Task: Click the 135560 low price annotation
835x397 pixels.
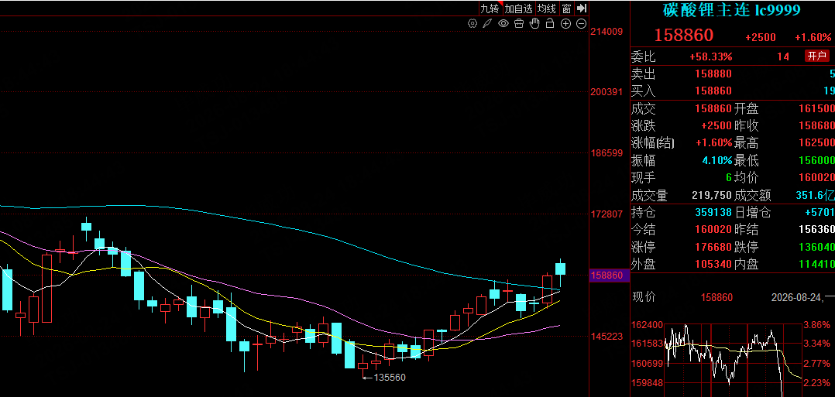Action: [x=390, y=378]
